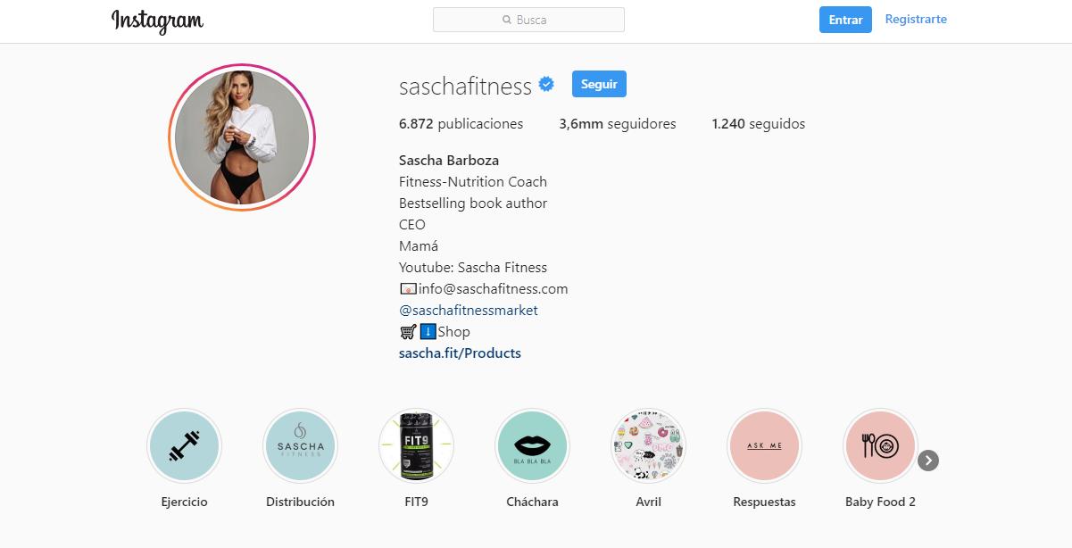Open the Respuestas Ask Me highlight
The width and height of the screenshot is (1072, 548).
coord(764,445)
